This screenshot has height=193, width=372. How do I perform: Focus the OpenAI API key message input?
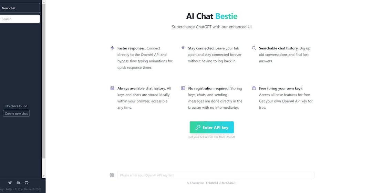[x=216, y=175]
